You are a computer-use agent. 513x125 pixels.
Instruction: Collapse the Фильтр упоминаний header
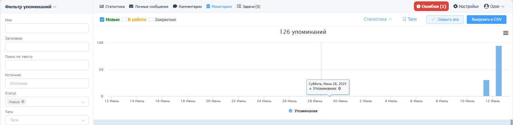[x=31, y=7]
